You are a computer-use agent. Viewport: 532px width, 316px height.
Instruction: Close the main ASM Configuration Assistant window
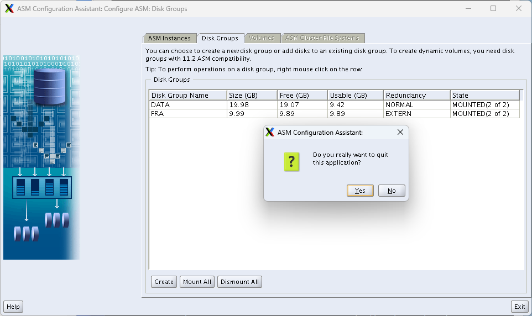click(518, 8)
